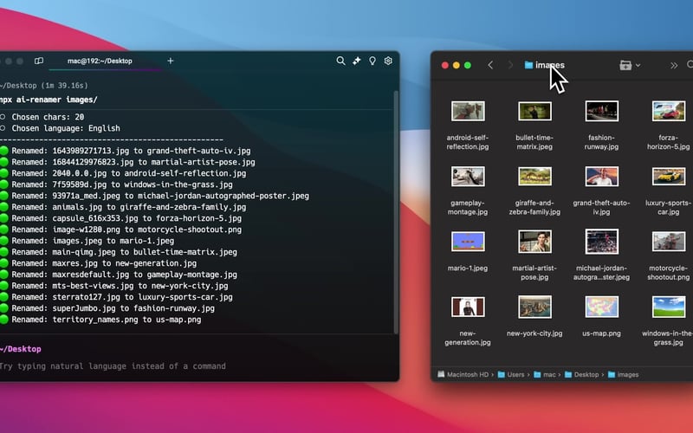Viewport: 693px width, 433px height.
Task: Click Desktop in Finder path bar
Action: coord(581,375)
